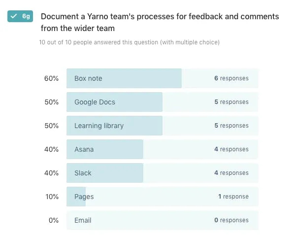Click 4 responses beside Asana

tap(231, 149)
